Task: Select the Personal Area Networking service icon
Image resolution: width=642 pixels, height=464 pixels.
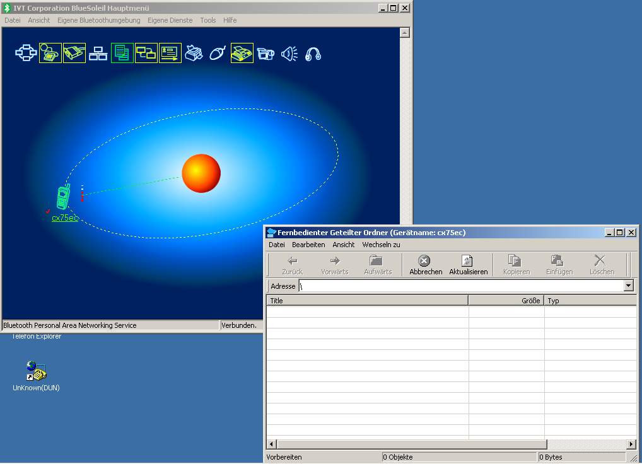Action: (26, 53)
